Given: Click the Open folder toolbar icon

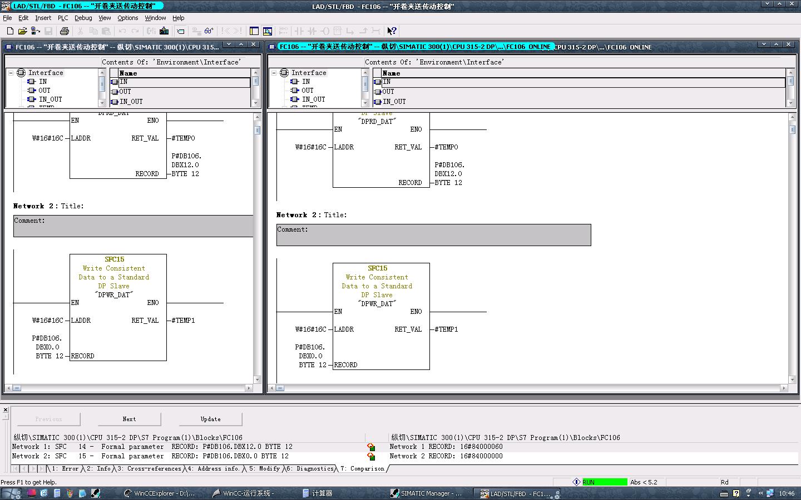Looking at the screenshot, I should pyautogui.click(x=23, y=31).
